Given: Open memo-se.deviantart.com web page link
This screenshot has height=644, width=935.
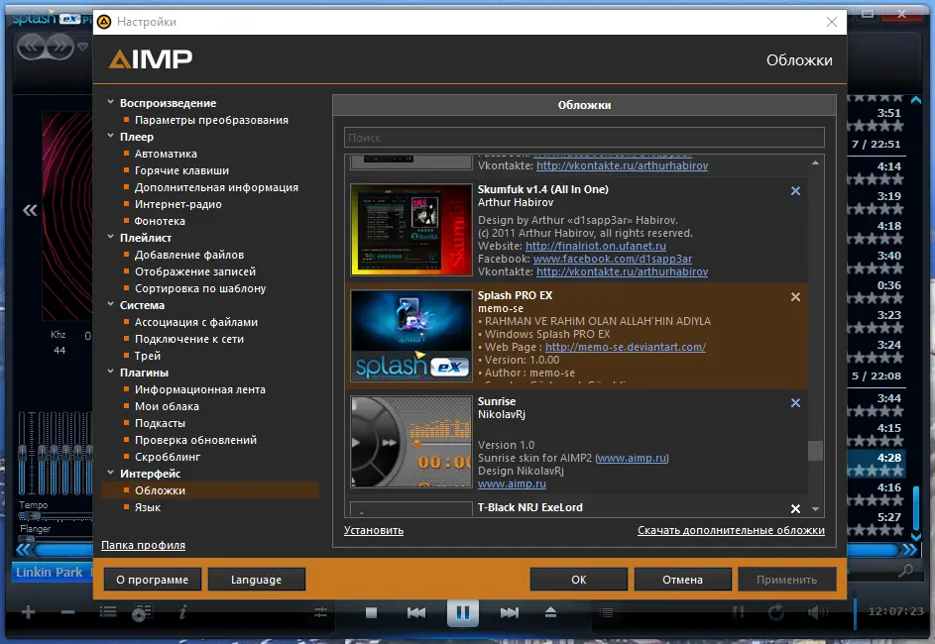Looking at the screenshot, I should coord(626,347).
